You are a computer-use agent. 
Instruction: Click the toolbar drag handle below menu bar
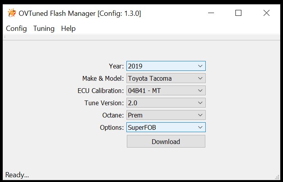pyautogui.click(x=5, y=37)
